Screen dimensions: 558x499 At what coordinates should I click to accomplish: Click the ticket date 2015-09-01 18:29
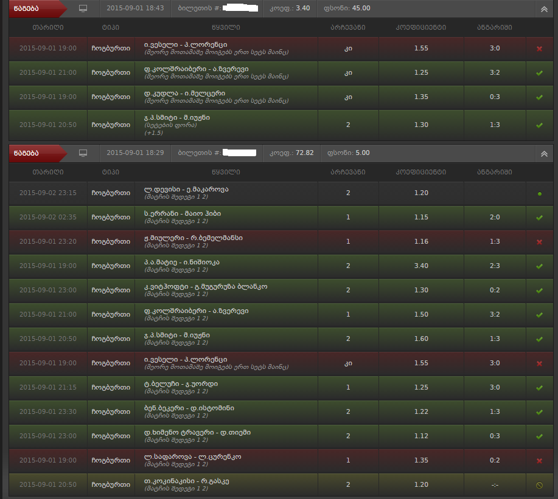click(135, 153)
